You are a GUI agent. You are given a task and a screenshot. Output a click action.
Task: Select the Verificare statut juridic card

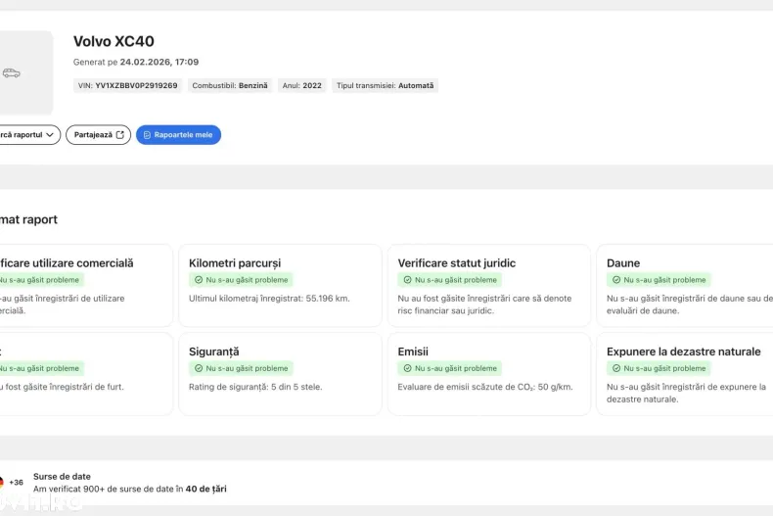point(488,285)
